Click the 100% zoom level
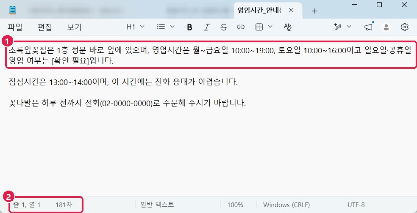 (x=235, y=205)
